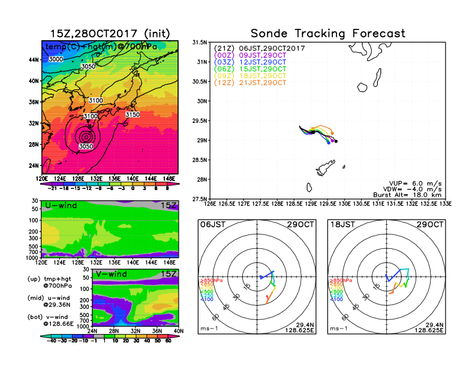Click the '≥850hPa' level legend in 06JST hodograph

[x=212, y=281]
